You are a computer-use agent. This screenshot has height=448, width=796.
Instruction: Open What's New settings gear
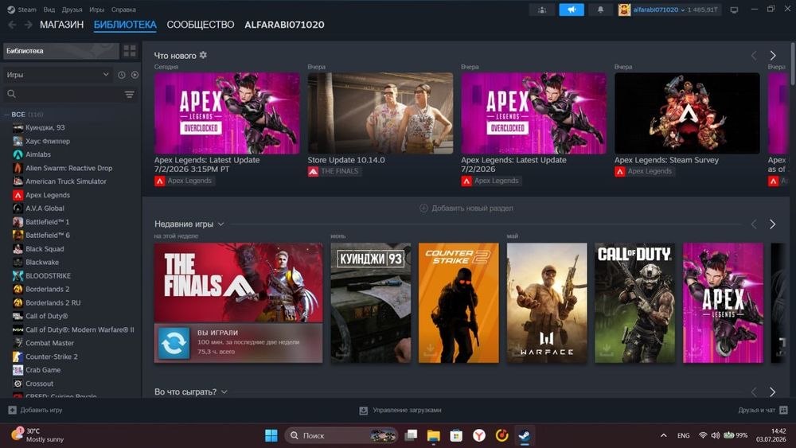pos(203,55)
